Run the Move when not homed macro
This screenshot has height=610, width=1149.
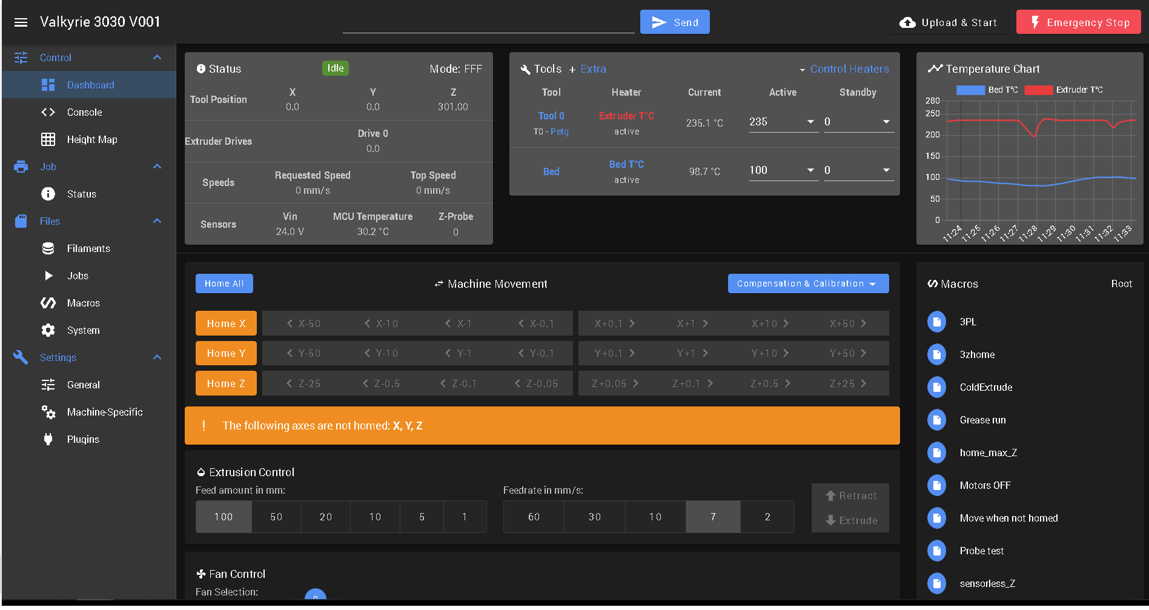click(1008, 518)
